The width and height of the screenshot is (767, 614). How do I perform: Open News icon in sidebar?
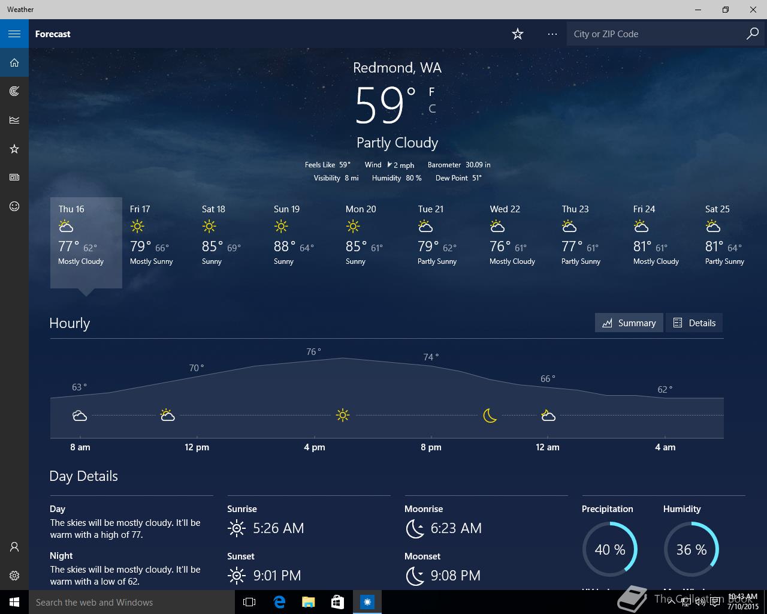[14, 177]
